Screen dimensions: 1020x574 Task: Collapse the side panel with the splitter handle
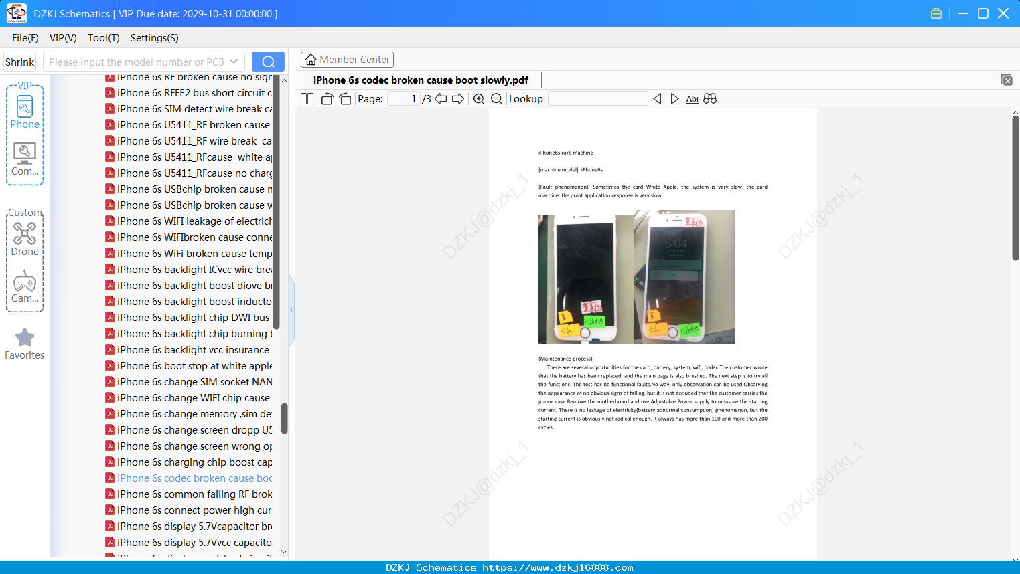pyautogui.click(x=291, y=310)
